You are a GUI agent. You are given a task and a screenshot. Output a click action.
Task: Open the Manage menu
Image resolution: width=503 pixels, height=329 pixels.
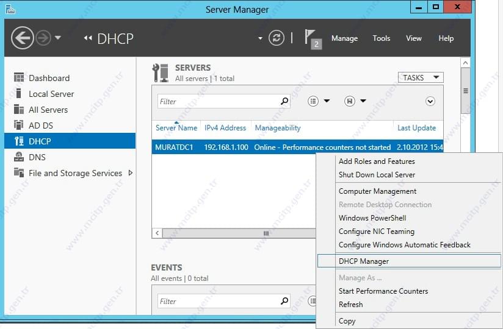[344, 38]
